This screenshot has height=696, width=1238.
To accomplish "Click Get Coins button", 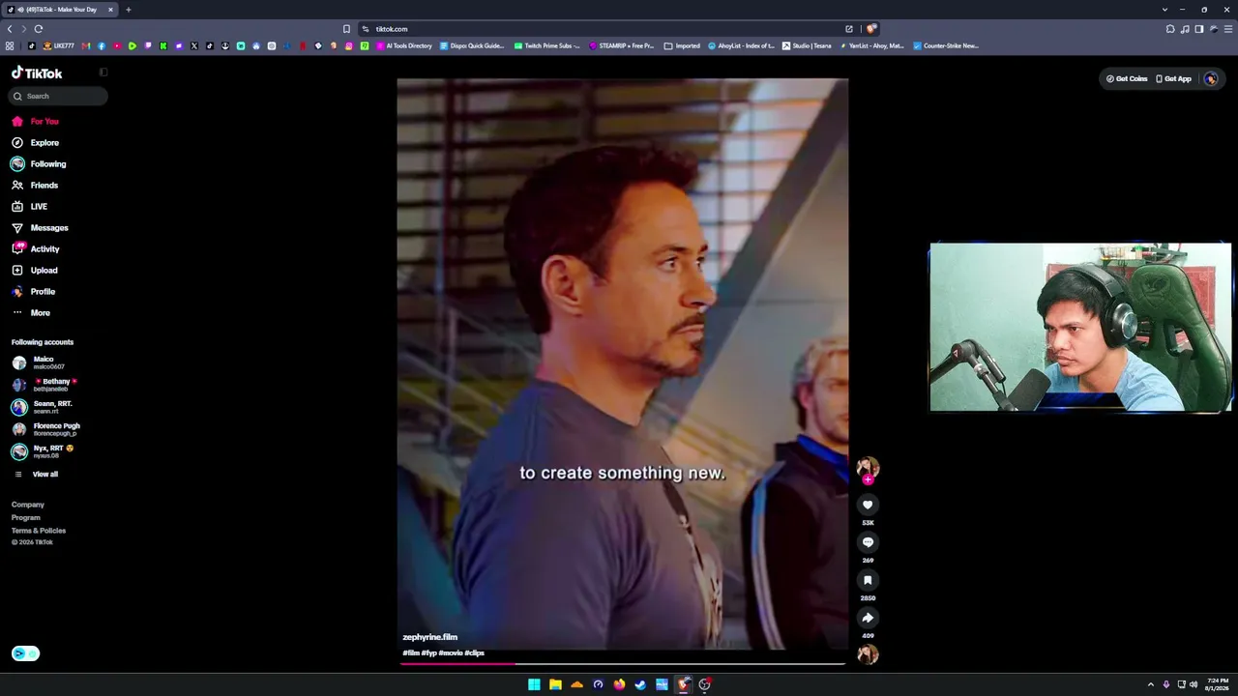I will 1127,79.
